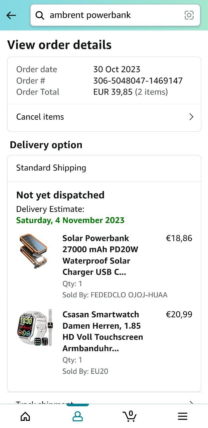
Task: Go to Home tab icon
Action: tap(25, 416)
